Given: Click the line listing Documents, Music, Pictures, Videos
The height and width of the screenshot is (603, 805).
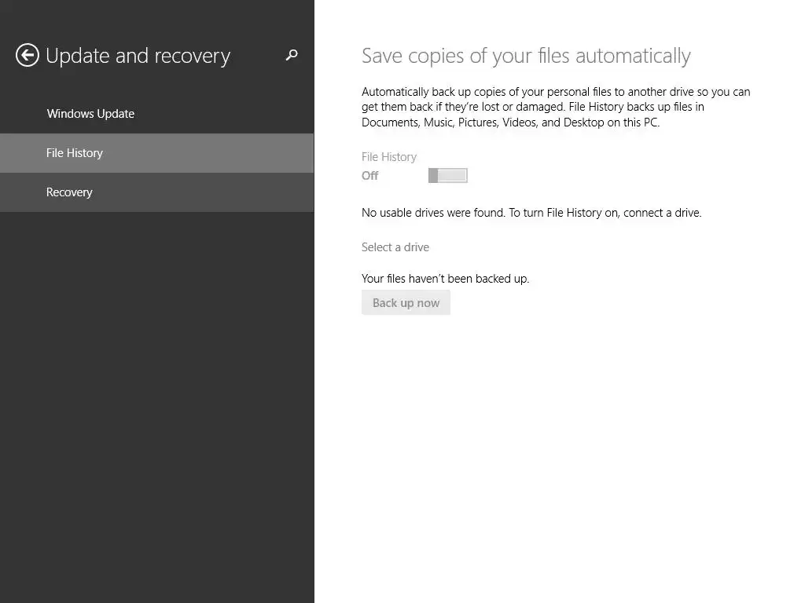Looking at the screenshot, I should (510, 122).
